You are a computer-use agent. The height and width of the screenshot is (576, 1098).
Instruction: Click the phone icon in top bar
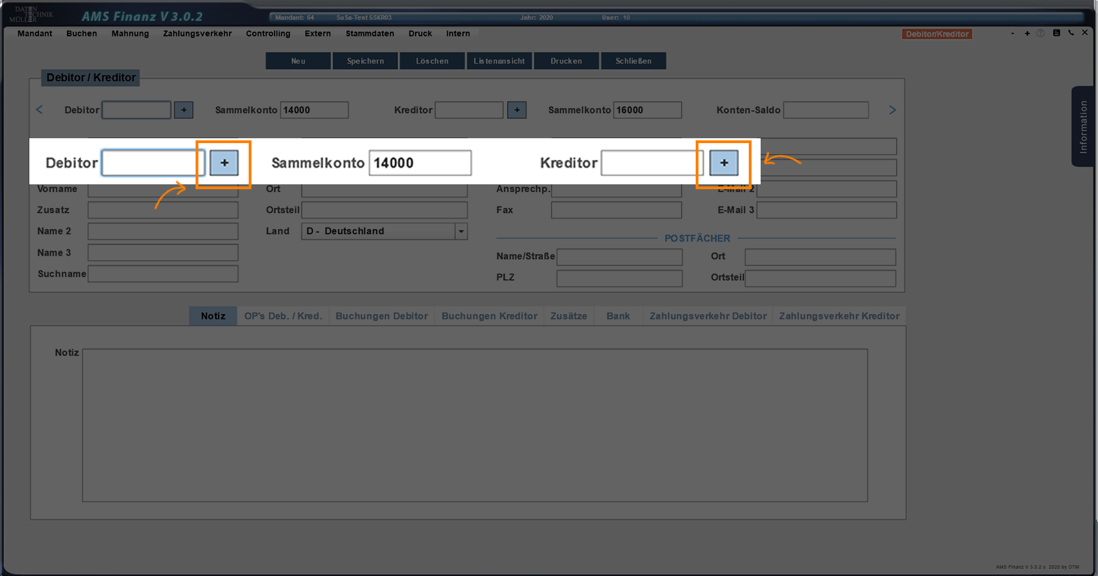click(1071, 33)
